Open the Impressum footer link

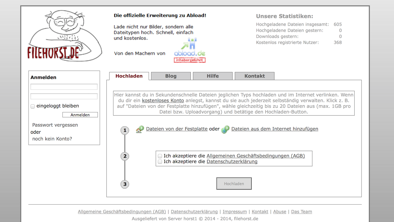235,212
